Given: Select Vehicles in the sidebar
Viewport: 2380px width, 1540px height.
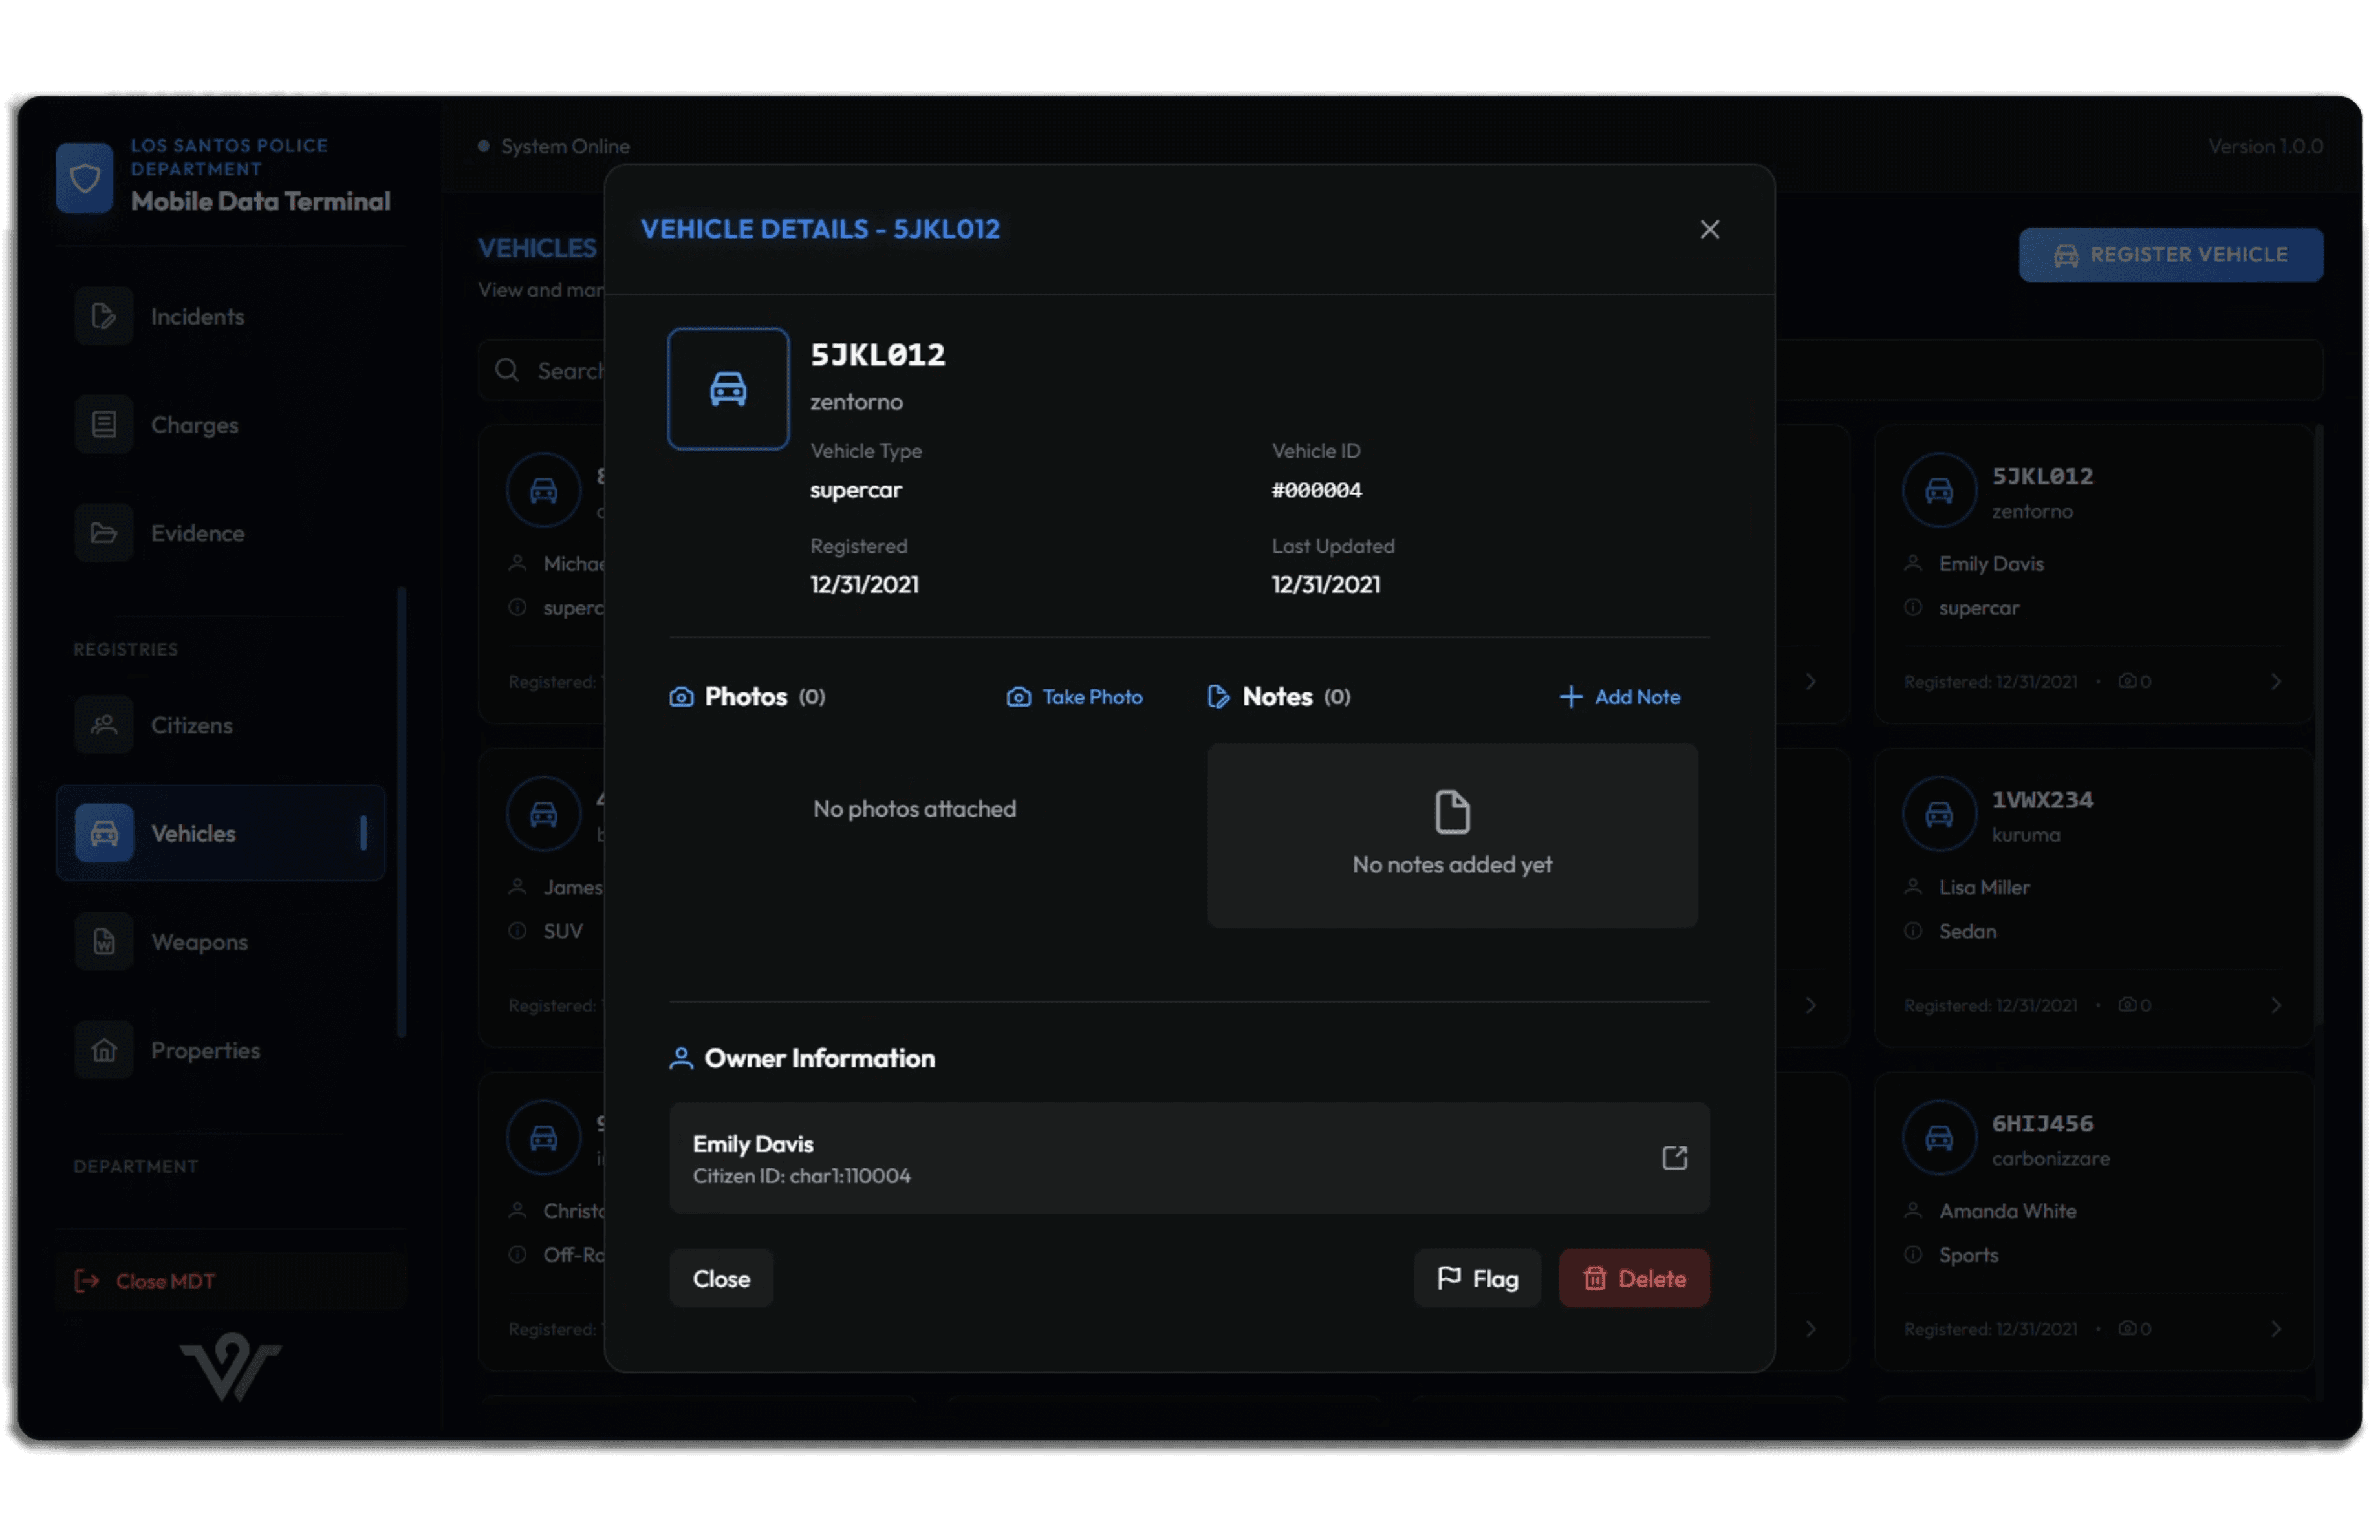Looking at the screenshot, I should tap(221, 833).
